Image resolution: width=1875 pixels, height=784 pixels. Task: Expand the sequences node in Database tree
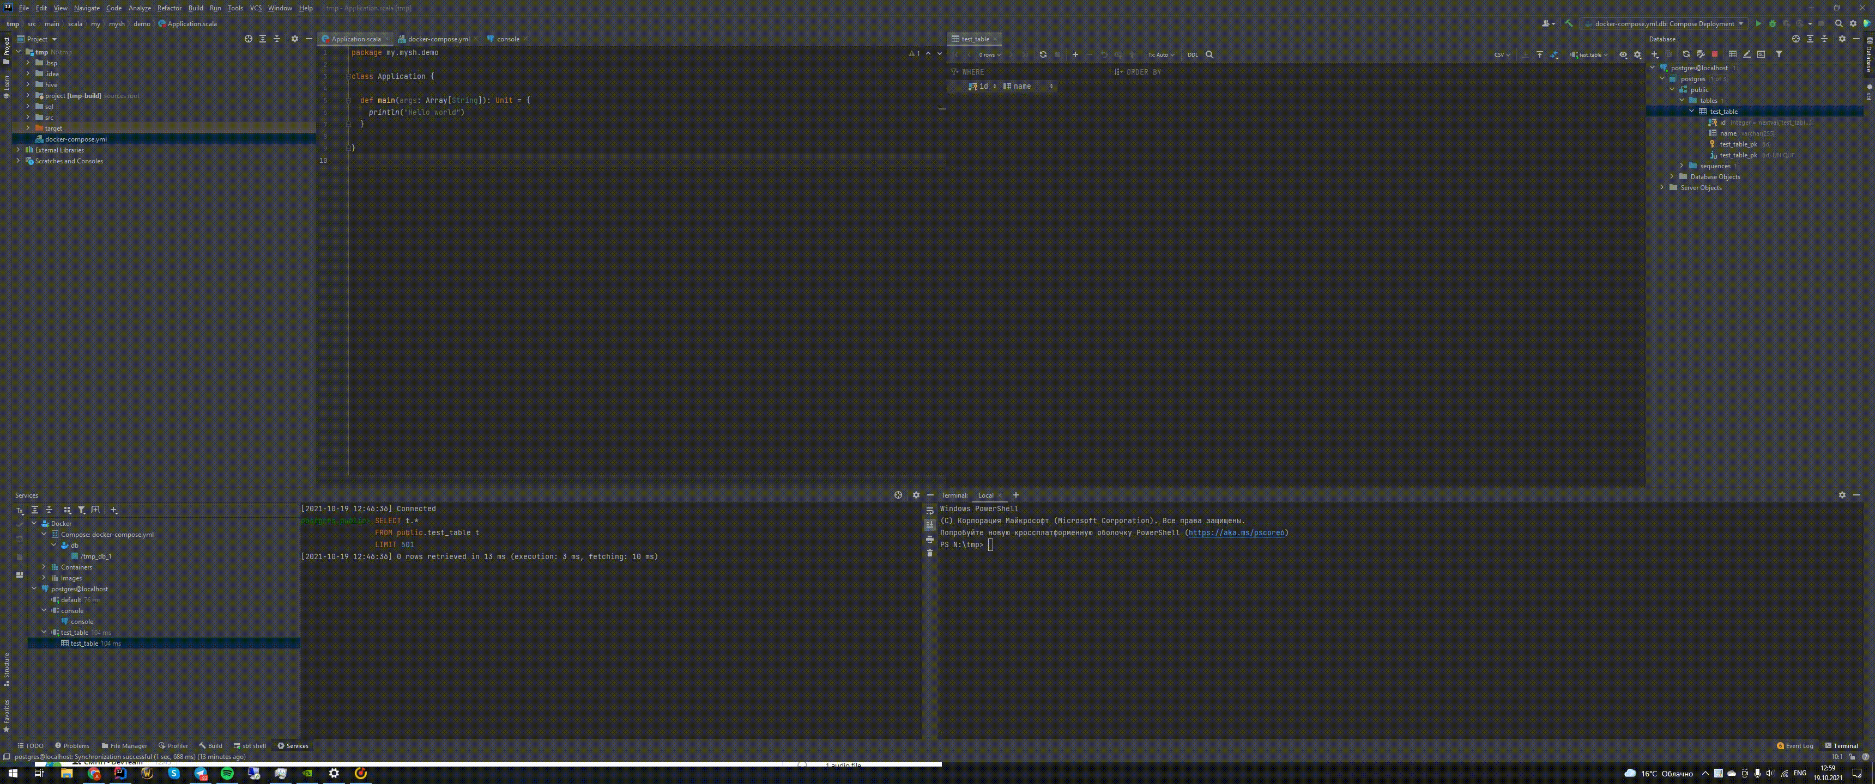point(1682,166)
